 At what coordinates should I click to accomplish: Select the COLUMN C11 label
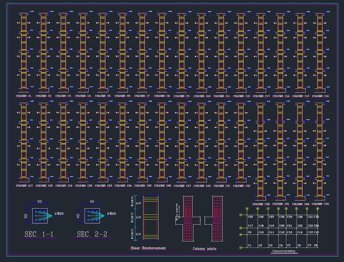click(x=221, y=96)
